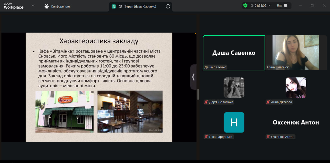330x163 pixels.
Task: Expand the timer 01:53:02 dropdown chevron
Action: pyautogui.click(x=270, y=5)
